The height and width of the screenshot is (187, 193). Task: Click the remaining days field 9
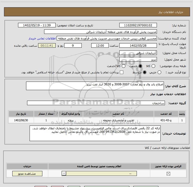pos(73,45)
